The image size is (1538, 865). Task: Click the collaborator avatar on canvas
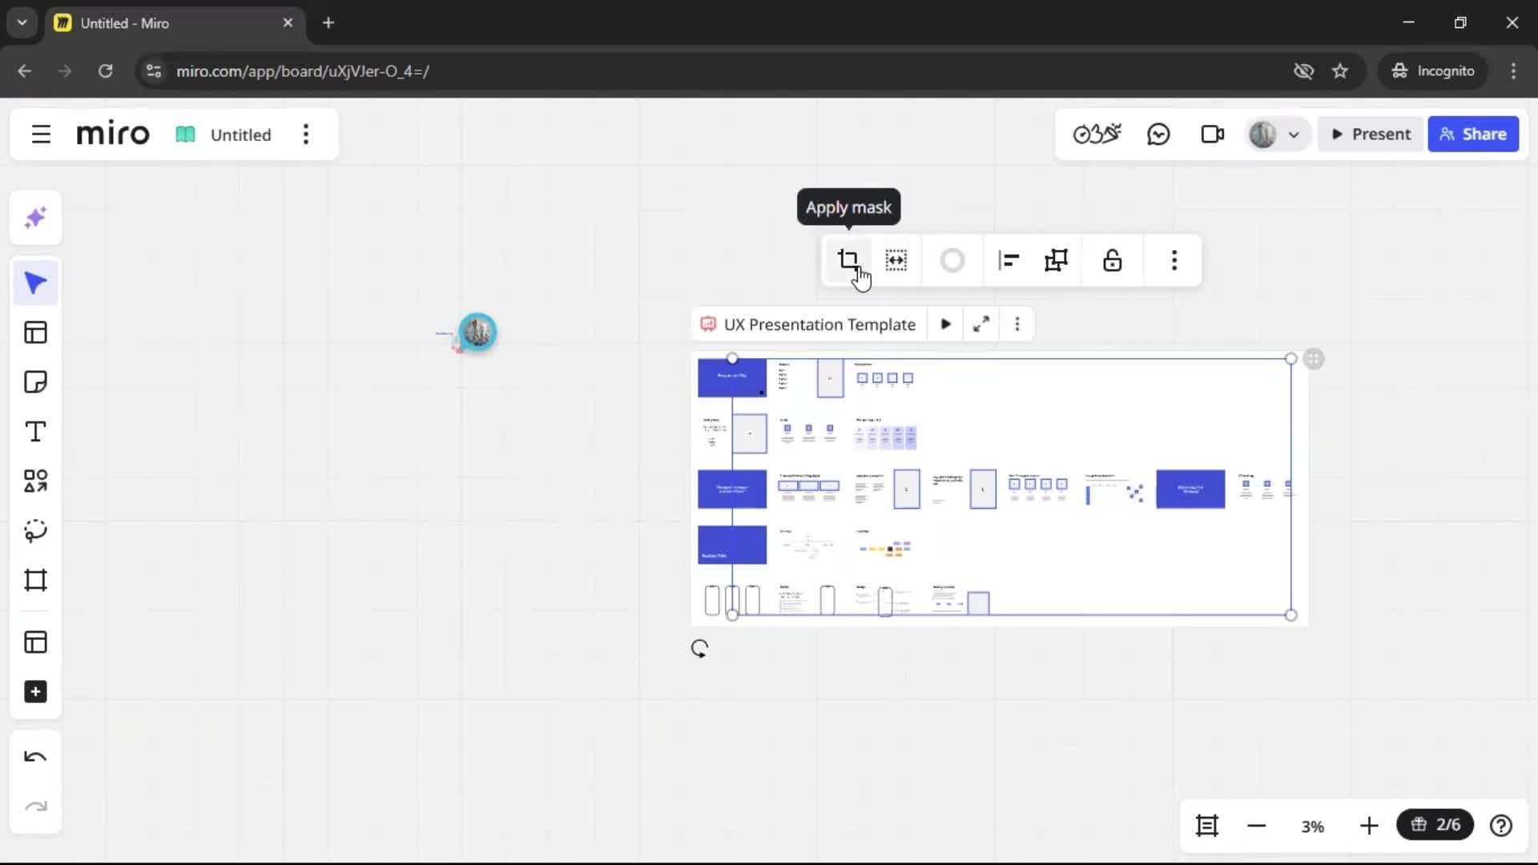pos(478,332)
